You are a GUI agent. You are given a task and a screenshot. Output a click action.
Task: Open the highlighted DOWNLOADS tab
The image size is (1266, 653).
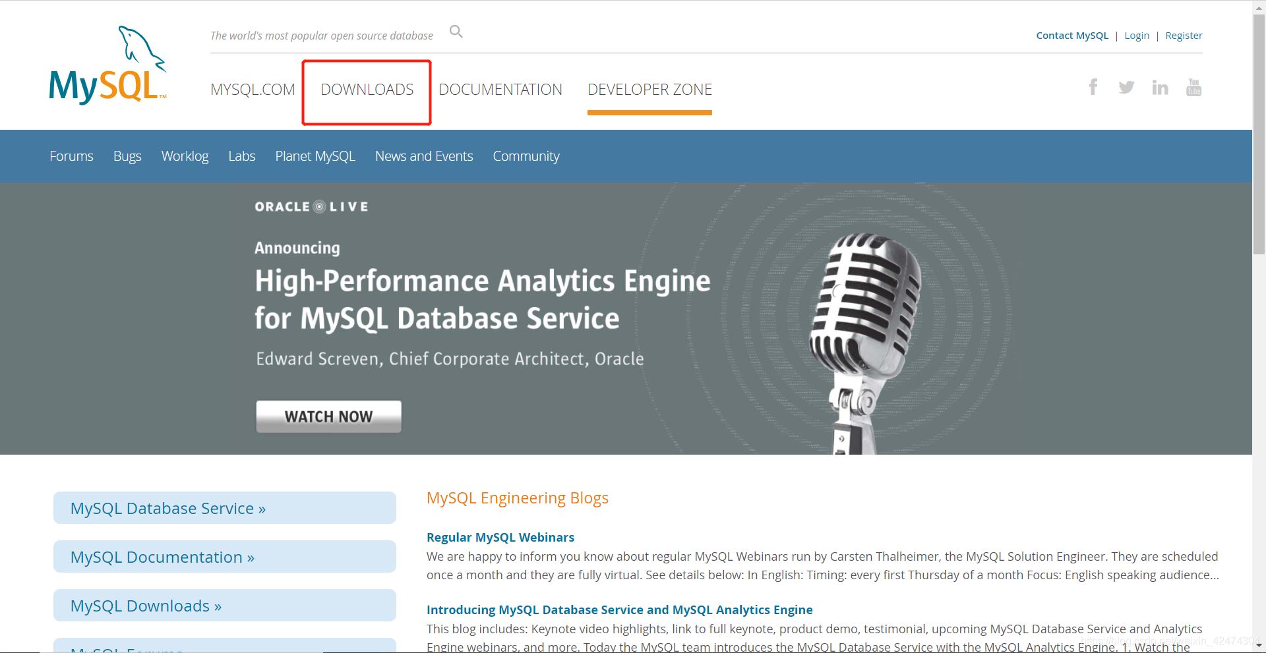[367, 90]
